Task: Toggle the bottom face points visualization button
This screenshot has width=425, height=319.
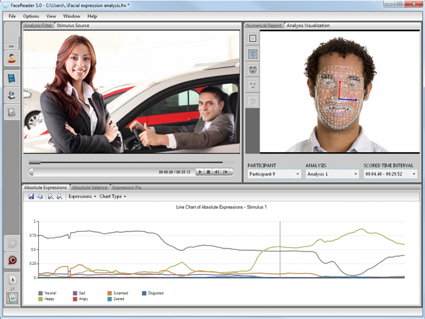Action: tap(253, 101)
